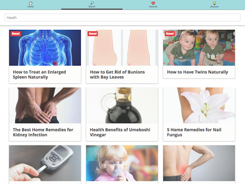245x184 pixels.
Task: Open 'How to Have Twins Naturally' title
Action: point(198,72)
